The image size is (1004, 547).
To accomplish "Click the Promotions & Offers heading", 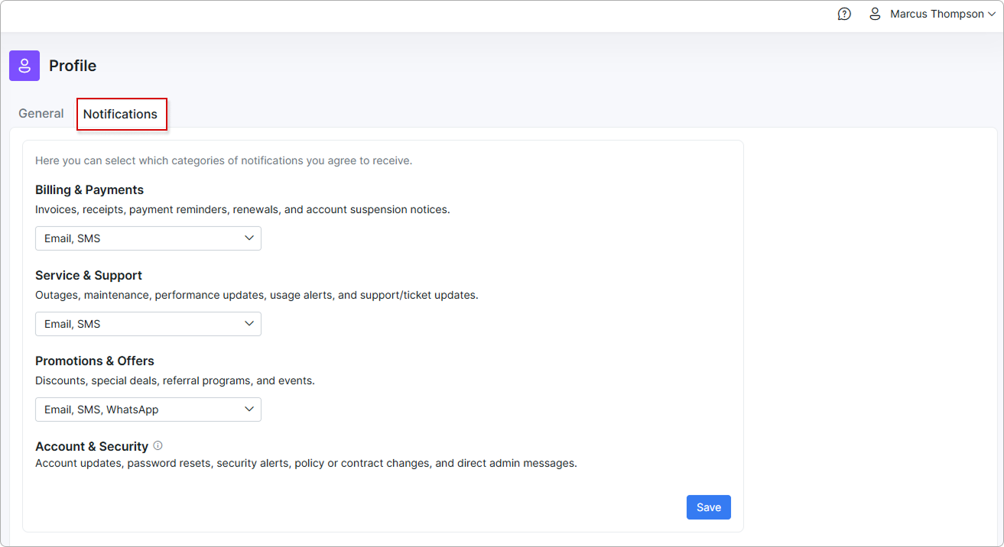I will [95, 361].
